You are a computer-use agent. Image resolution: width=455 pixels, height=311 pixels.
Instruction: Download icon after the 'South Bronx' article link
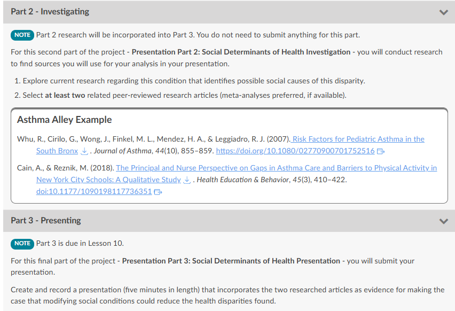click(x=84, y=151)
